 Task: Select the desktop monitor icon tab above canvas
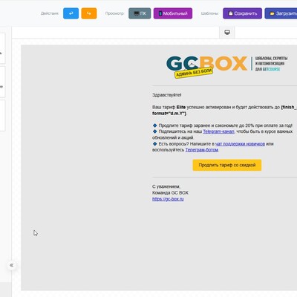tap(227, 33)
